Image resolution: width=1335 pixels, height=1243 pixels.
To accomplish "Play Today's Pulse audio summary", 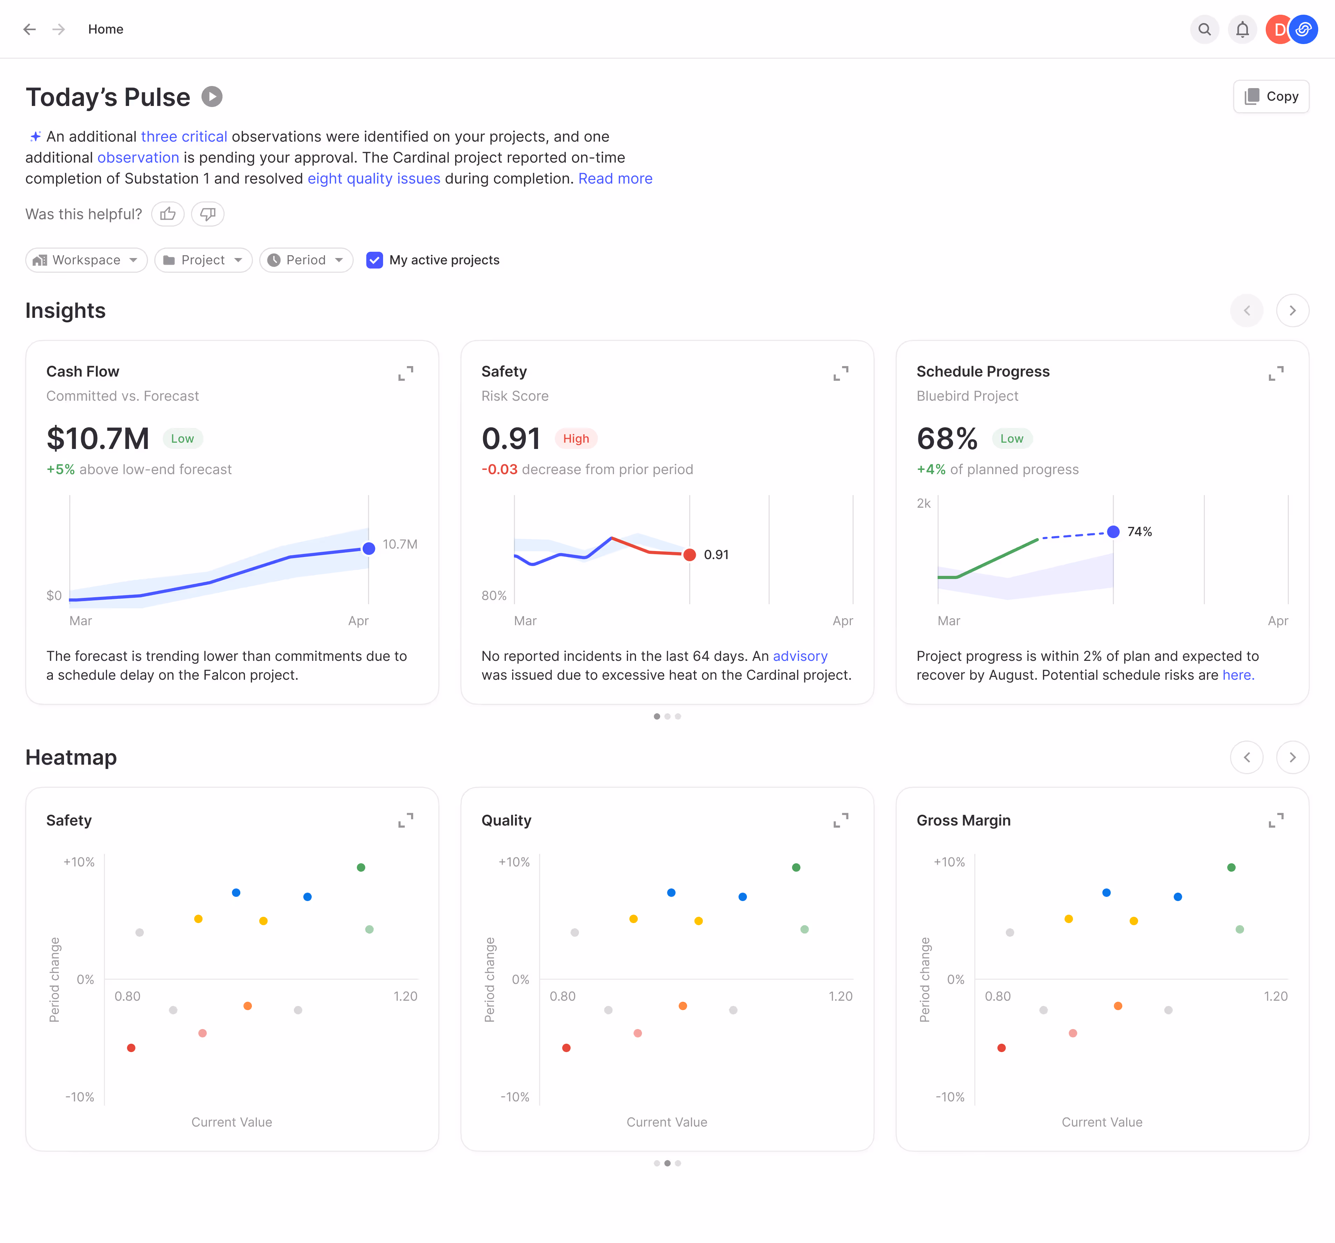I will coord(212,97).
